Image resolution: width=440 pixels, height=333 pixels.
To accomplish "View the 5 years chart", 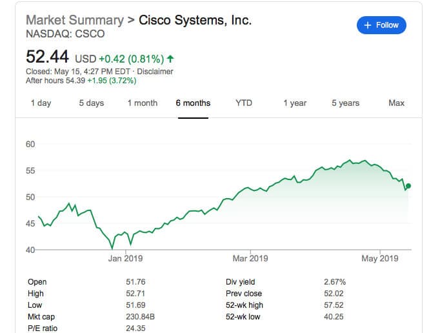I will (x=345, y=103).
